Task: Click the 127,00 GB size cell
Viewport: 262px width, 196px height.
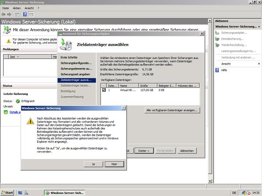Action: pos(147,90)
